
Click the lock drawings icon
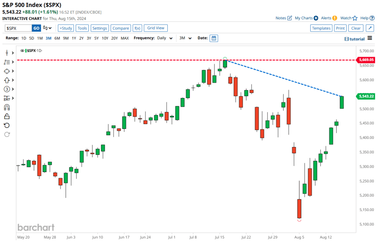pos(7,116)
